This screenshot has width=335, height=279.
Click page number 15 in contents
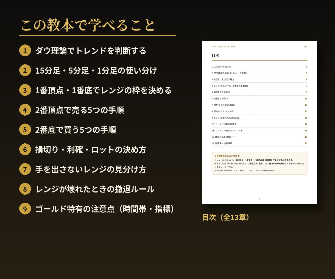[x=306, y=111]
